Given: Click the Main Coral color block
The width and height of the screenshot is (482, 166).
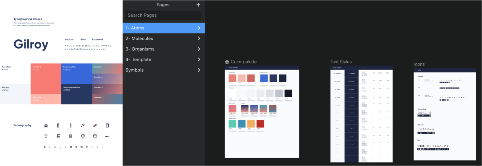Looking at the screenshot, I should coord(46,78).
